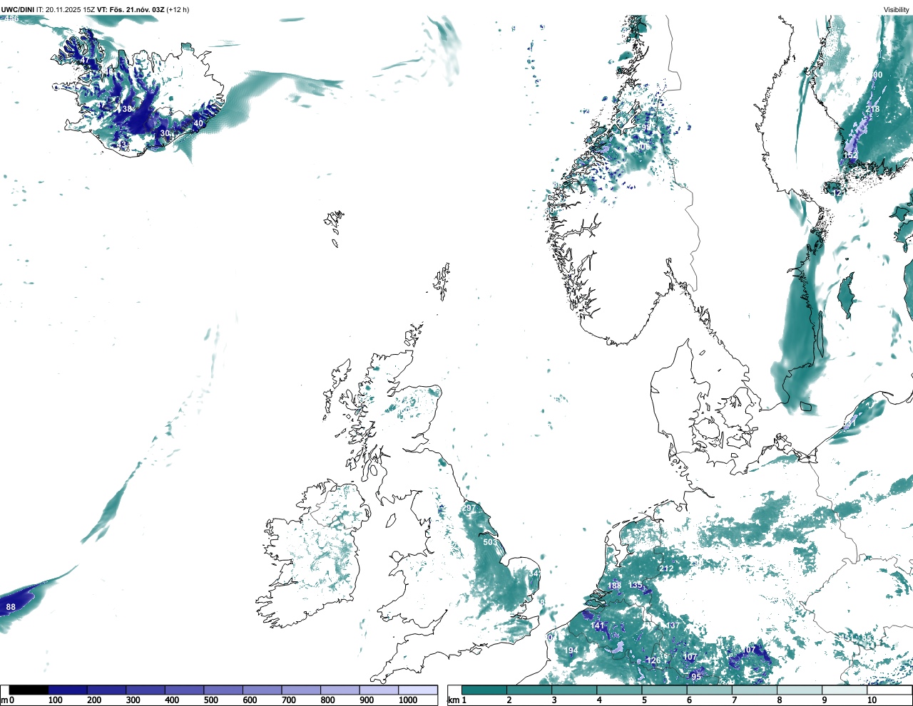
Task: Click the 88 value southwest over the Atlantic
Action: click(x=11, y=608)
